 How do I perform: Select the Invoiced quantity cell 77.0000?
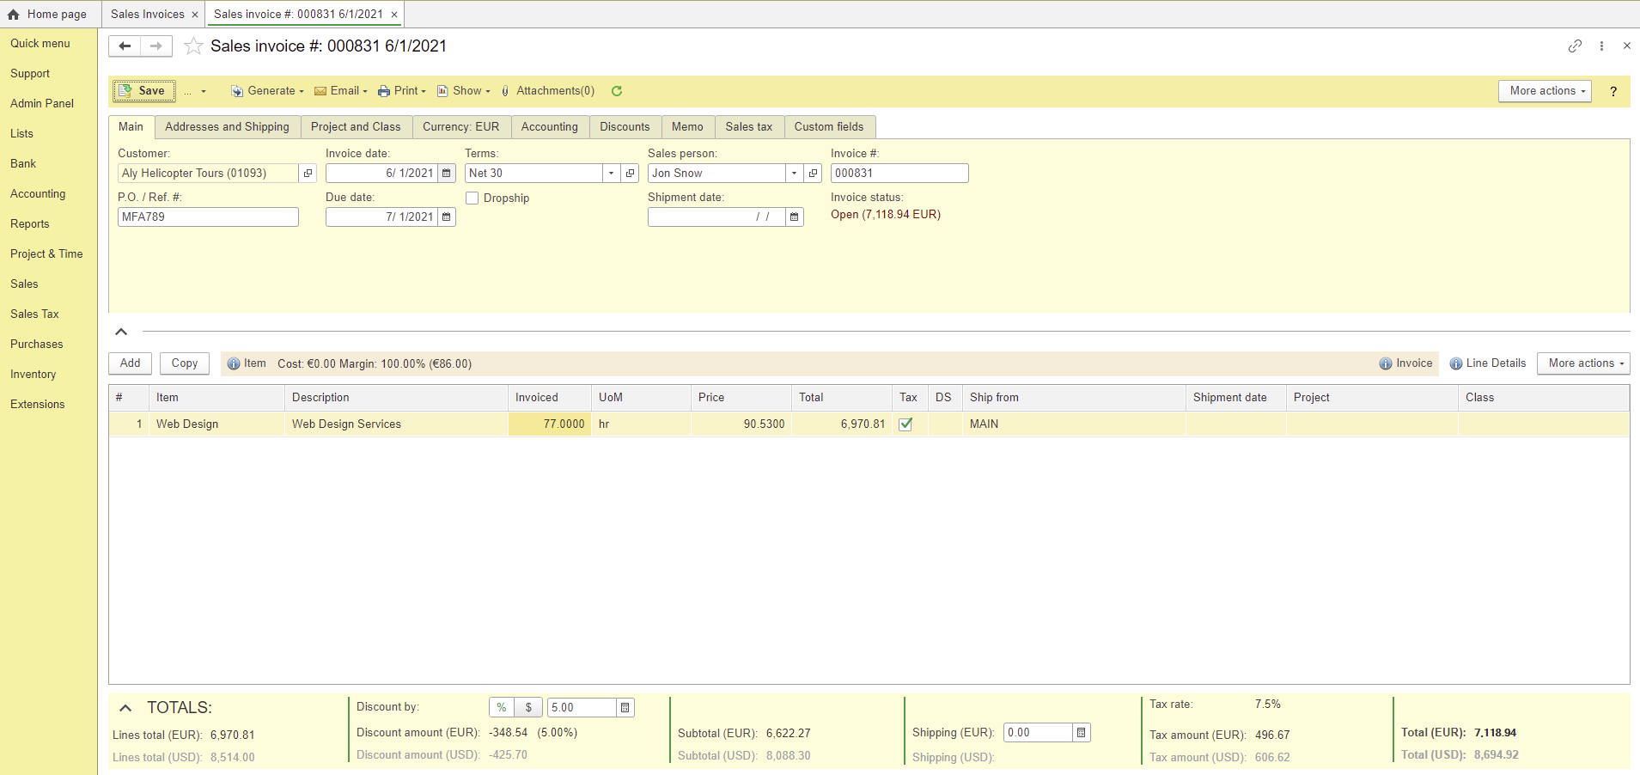point(550,424)
